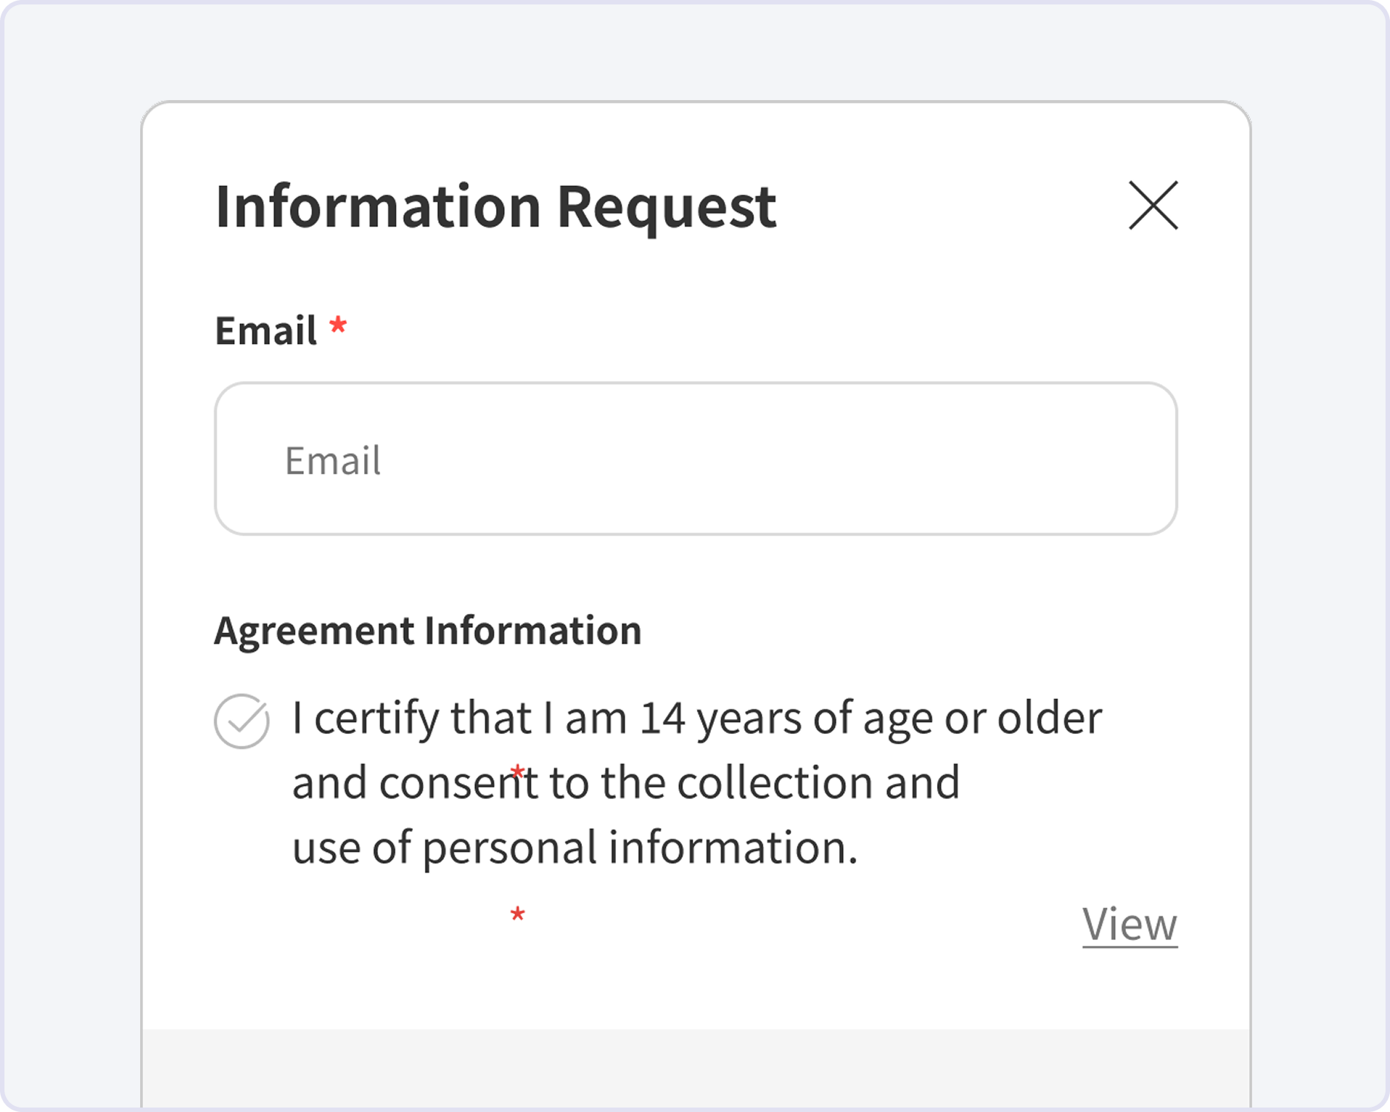Click the word "Agreement" in the section heading
The image size is (1390, 1112).
coord(314,631)
